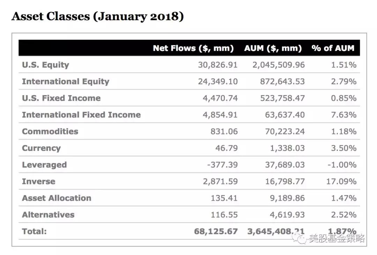This screenshot has width=377, height=255.
Task: Click the Alternatives row label
Action: point(48,215)
